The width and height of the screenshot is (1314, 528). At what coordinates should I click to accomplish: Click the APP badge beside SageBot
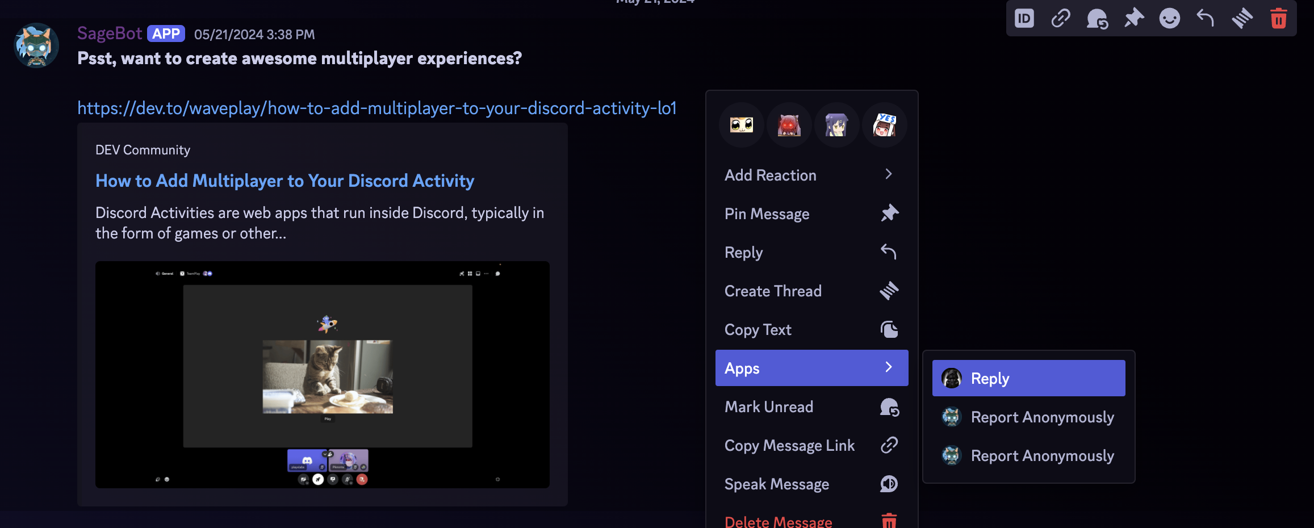click(x=166, y=34)
